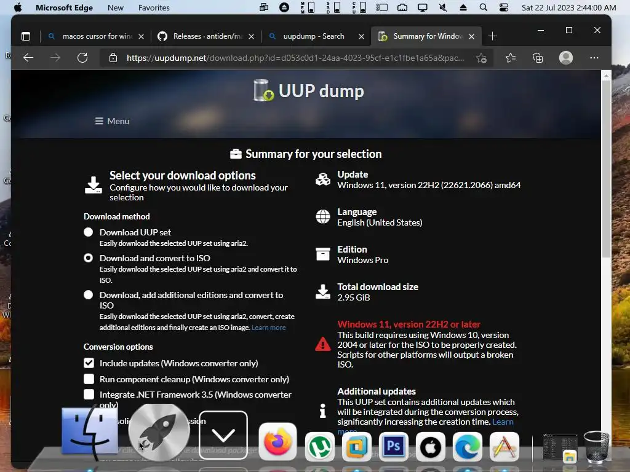Viewport: 630px width, 472px height.
Task: Launch Microsoft Edge from the dock
Action: (x=468, y=447)
